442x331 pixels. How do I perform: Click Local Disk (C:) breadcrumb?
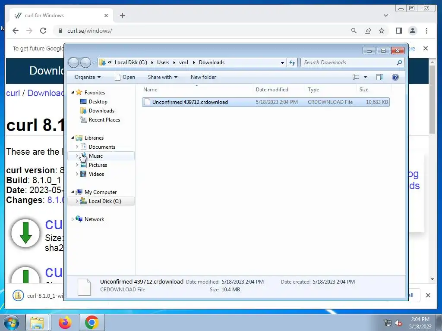pyautogui.click(x=131, y=62)
